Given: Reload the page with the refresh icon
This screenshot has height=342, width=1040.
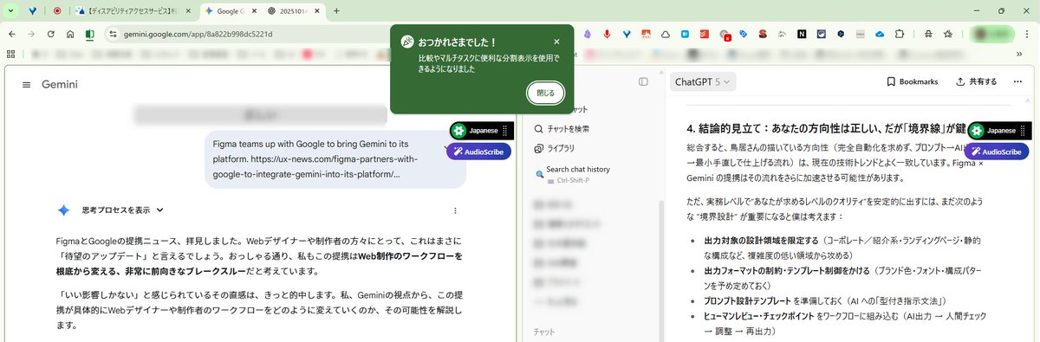Looking at the screenshot, I should click(51, 34).
